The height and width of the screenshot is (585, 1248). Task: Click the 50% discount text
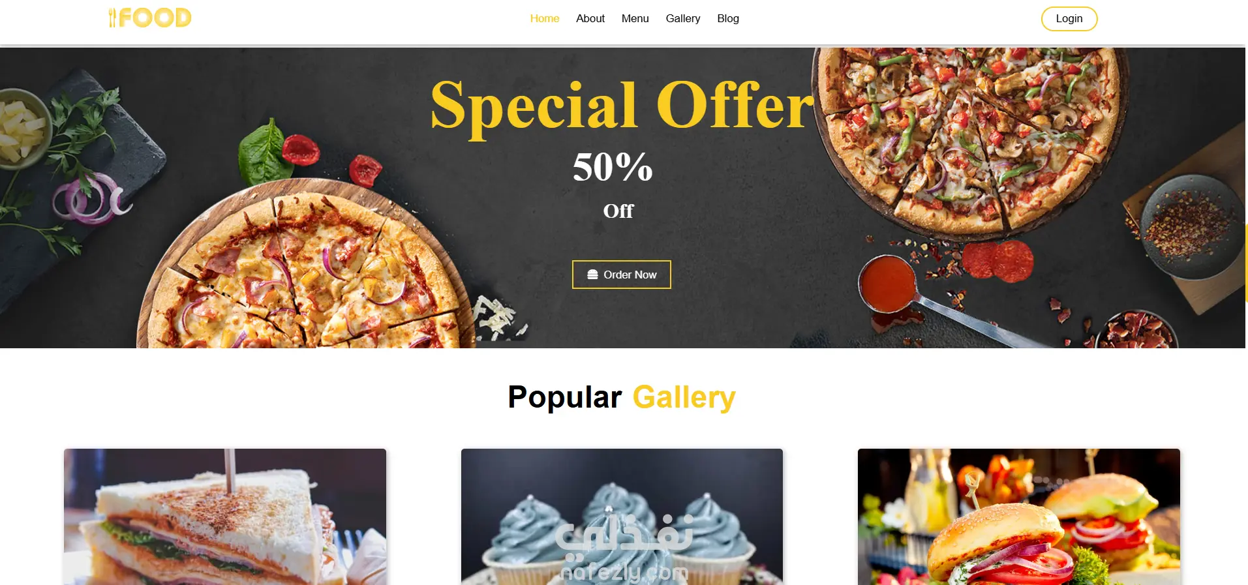coord(613,167)
